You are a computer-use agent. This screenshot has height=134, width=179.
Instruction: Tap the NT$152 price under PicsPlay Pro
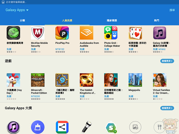[60, 49]
